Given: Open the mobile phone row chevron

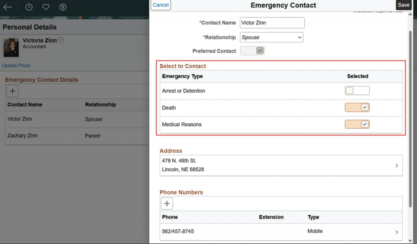Looking at the screenshot, I should click(397, 232).
